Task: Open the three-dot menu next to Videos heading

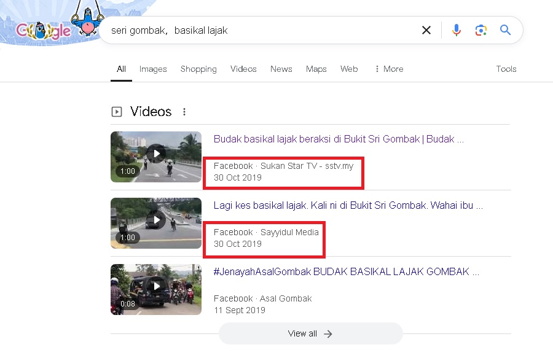Action: [184, 111]
